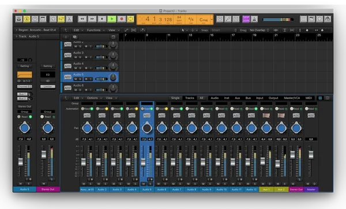Click the add new track plus button
This screenshot has width=346, height=209.
coord(66,37)
